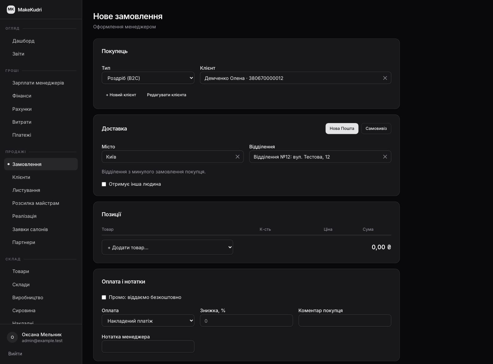Select Нова Пошта delivery option
This screenshot has height=364, width=493.
[x=342, y=129]
